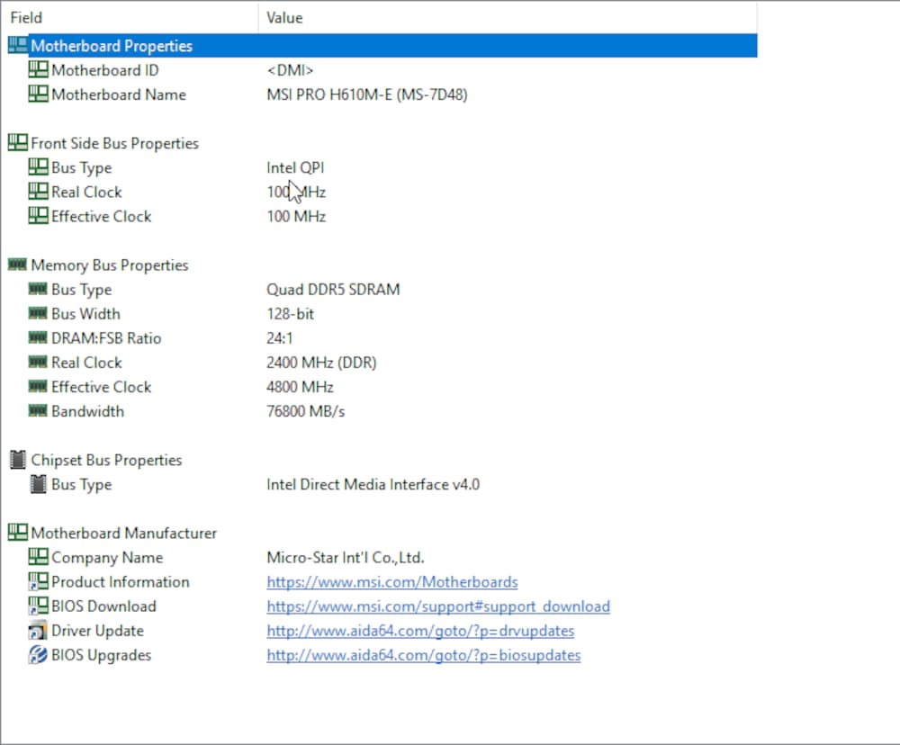Select the Motherboard Name row
The image size is (900, 745).
[119, 94]
